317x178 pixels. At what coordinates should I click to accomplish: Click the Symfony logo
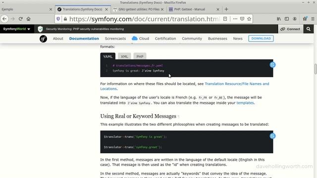(x=43, y=39)
